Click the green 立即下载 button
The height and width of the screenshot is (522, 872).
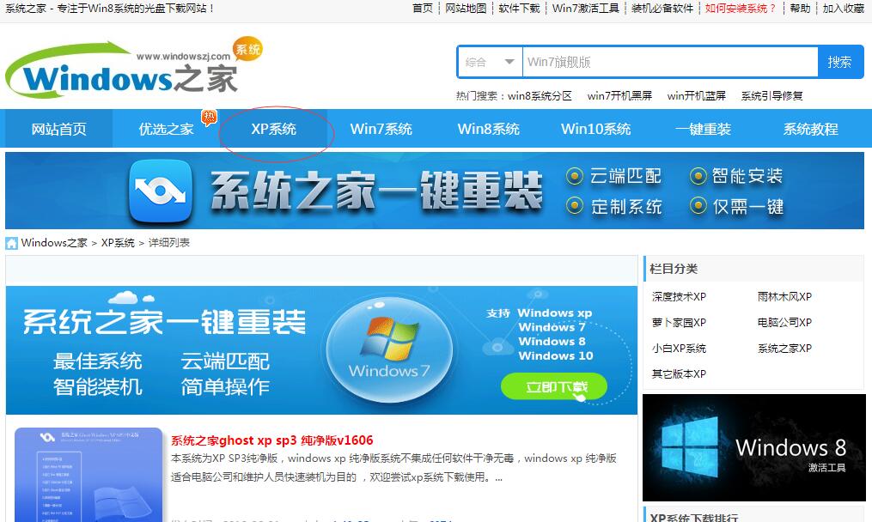554,386
